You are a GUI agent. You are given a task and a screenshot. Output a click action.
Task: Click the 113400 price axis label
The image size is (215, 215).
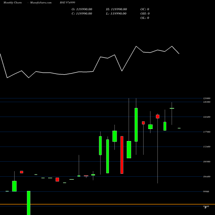(207, 147)
